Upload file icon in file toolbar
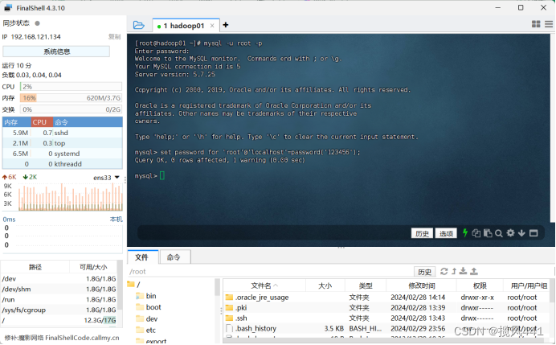This screenshot has height=345, width=556. 474,272
